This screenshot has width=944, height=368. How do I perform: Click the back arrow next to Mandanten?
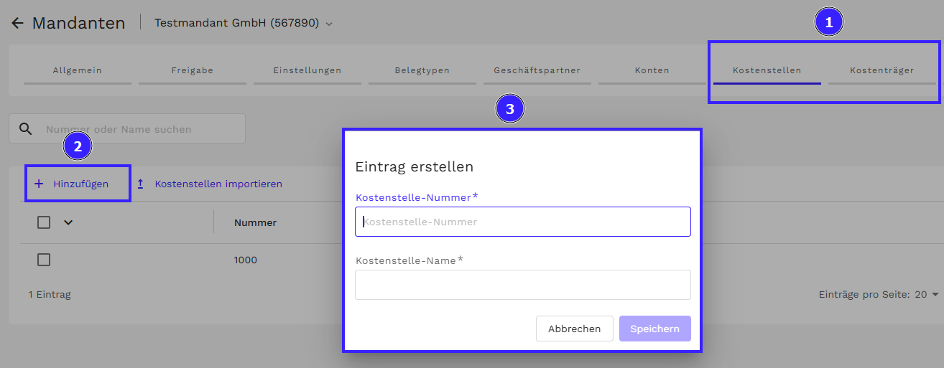point(17,23)
